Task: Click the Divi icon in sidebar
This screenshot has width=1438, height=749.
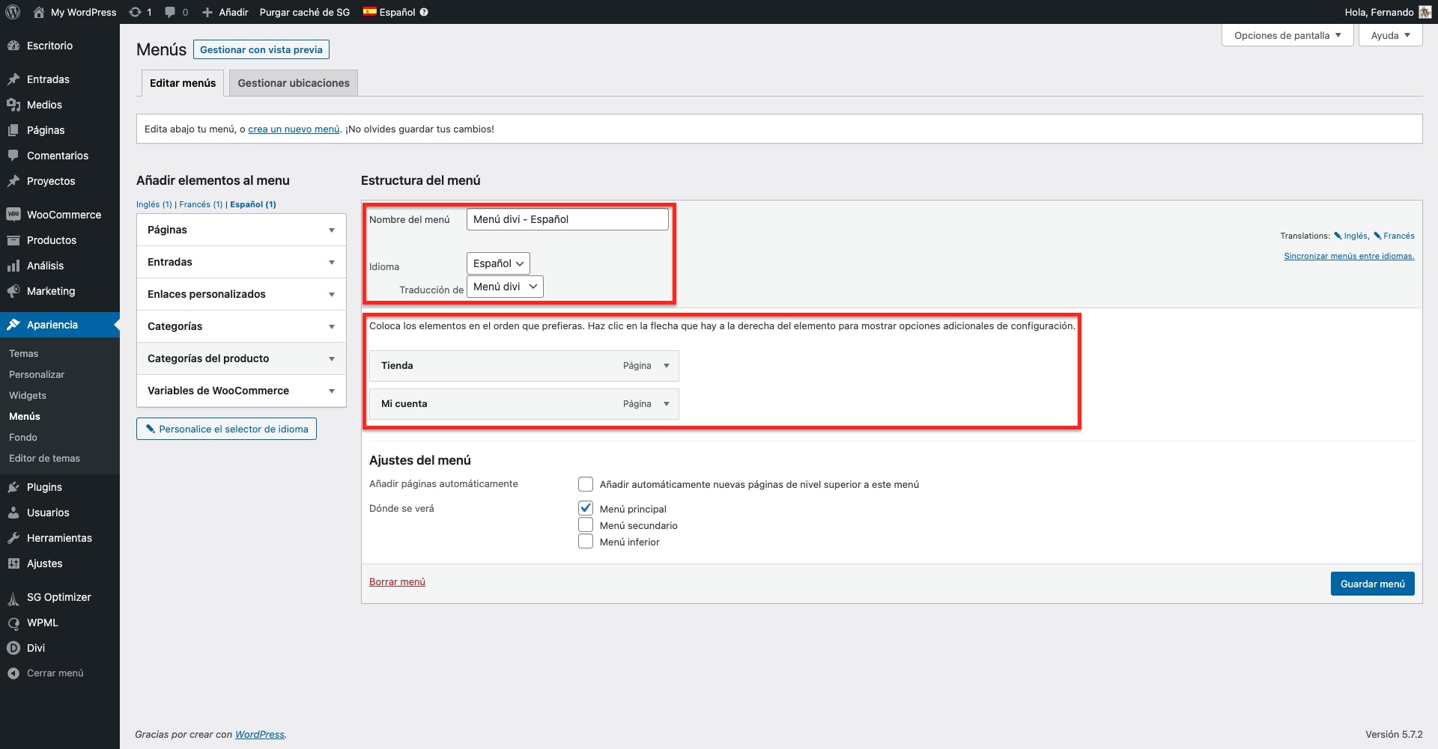Action: tap(13, 648)
